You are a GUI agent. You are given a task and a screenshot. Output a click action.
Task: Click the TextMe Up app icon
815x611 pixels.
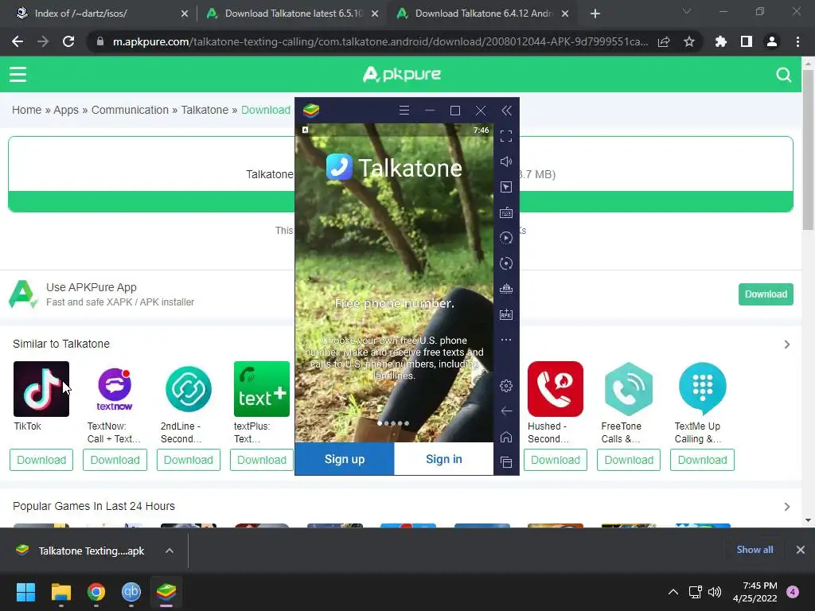(702, 388)
